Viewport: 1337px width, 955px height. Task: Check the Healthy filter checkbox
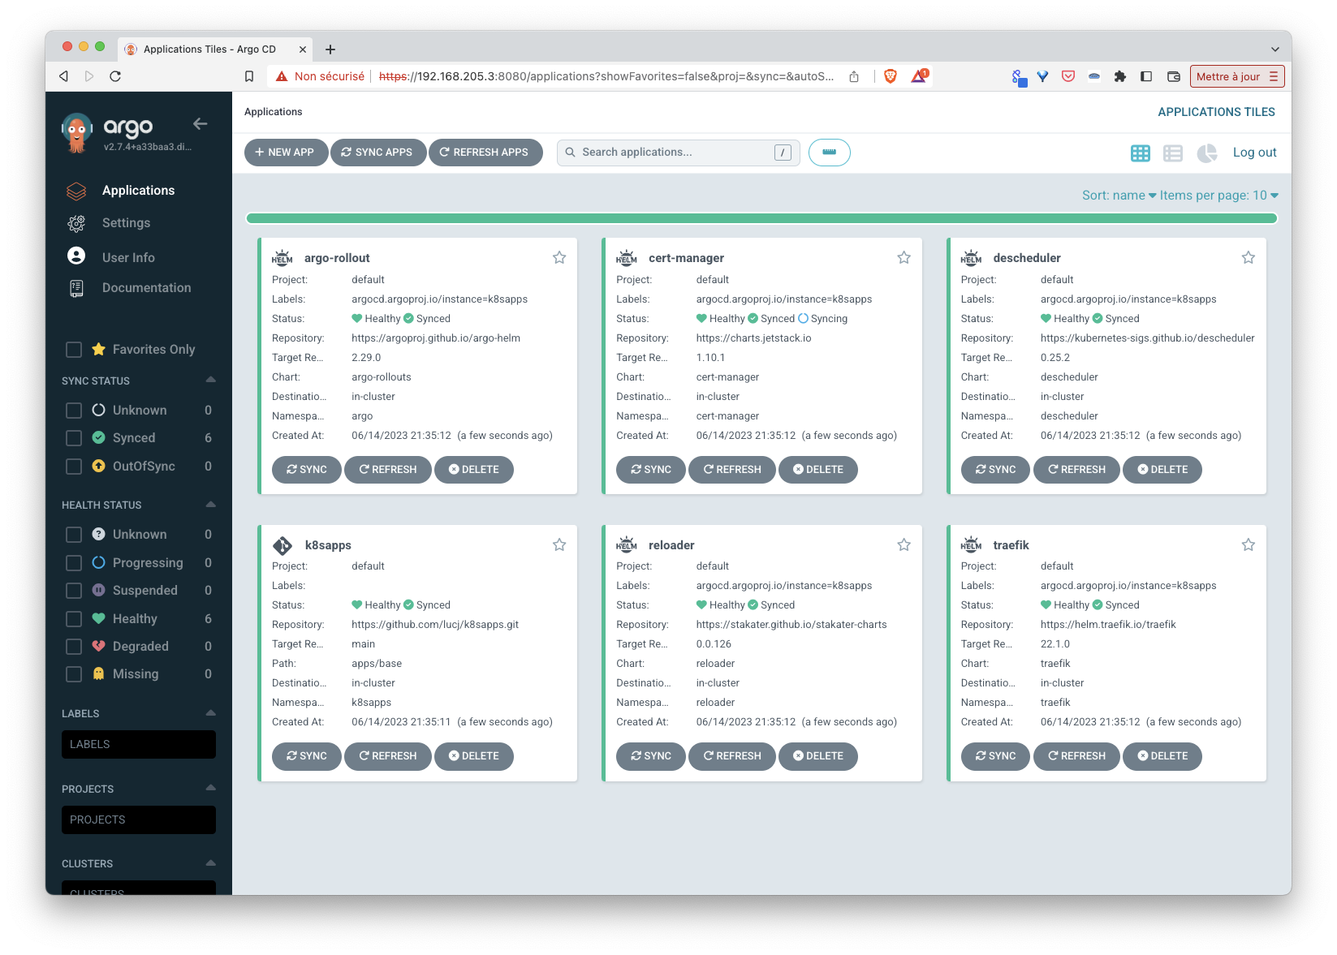[x=74, y=619]
